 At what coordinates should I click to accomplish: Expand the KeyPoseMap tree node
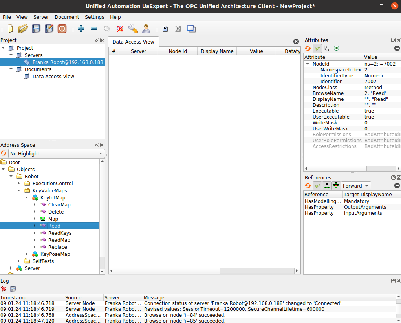pos(27,254)
